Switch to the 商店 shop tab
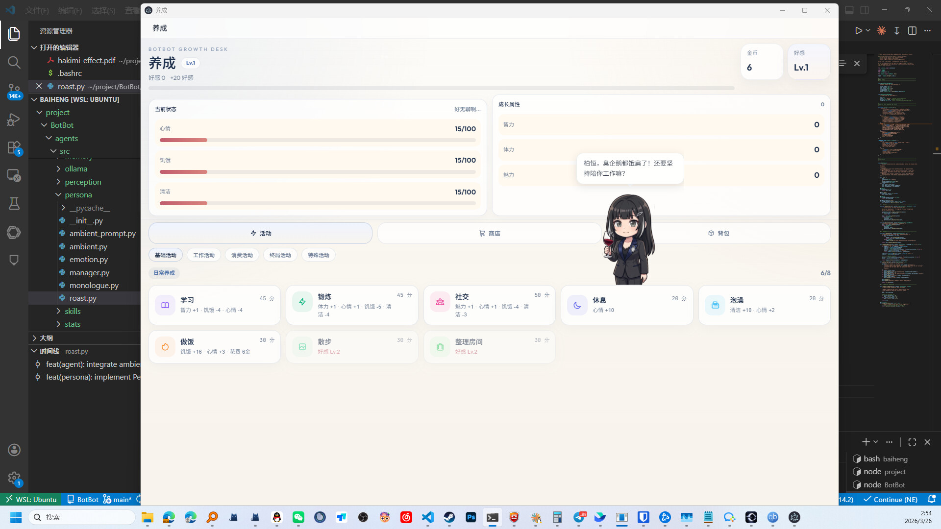Image resolution: width=941 pixels, height=529 pixels. click(x=489, y=234)
